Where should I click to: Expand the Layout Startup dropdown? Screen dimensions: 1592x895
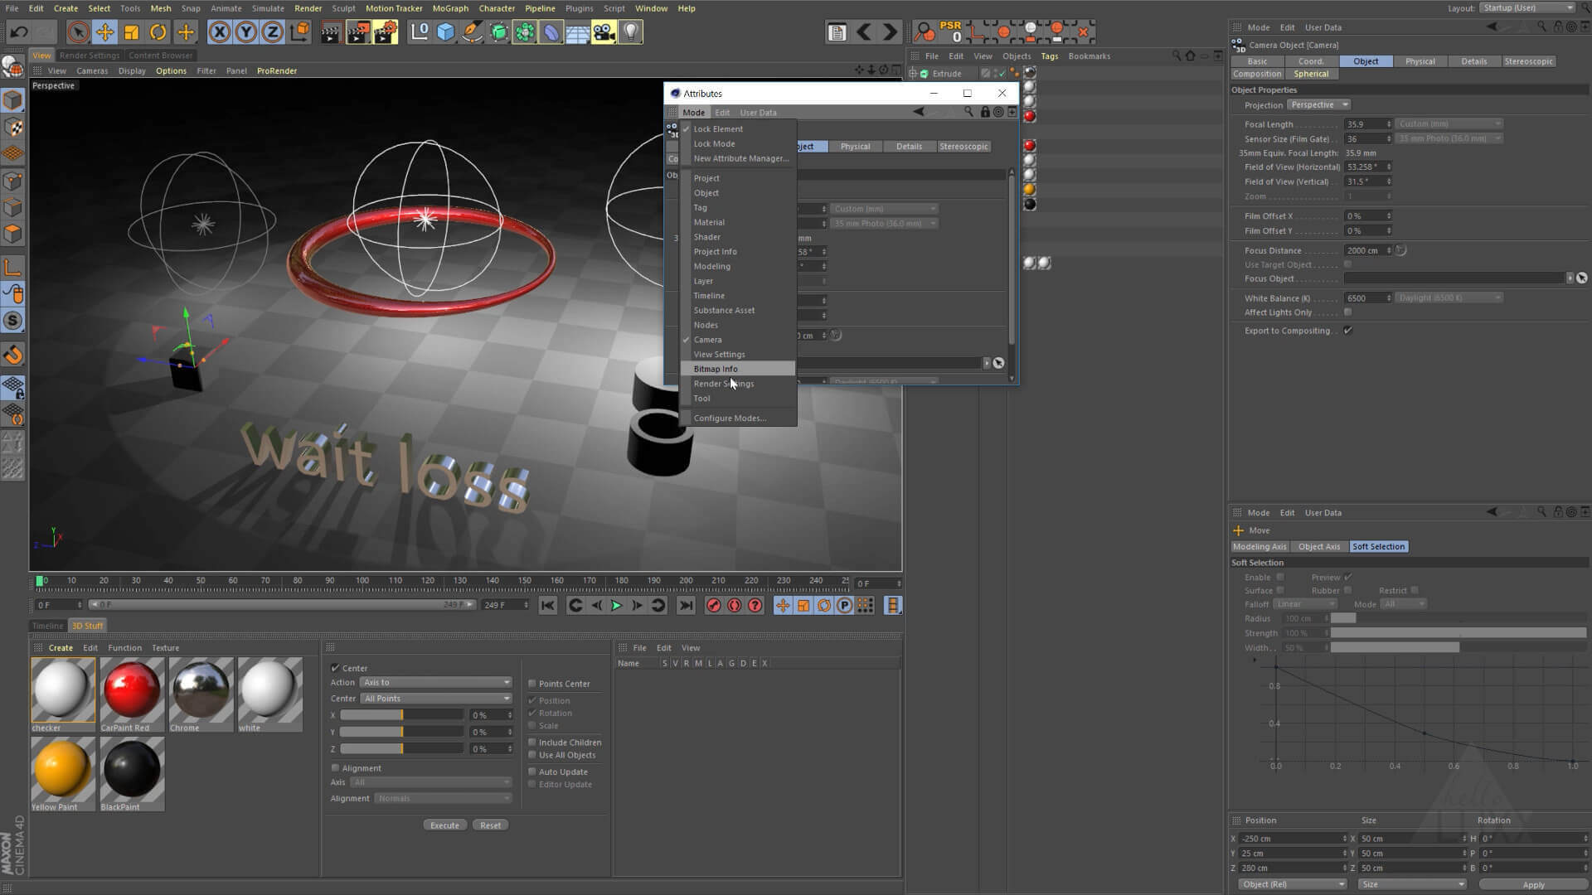1527,8
